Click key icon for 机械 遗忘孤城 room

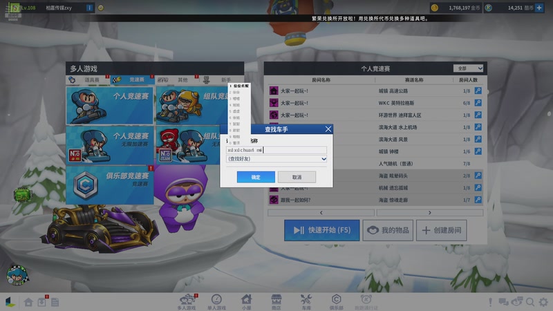[x=478, y=187]
